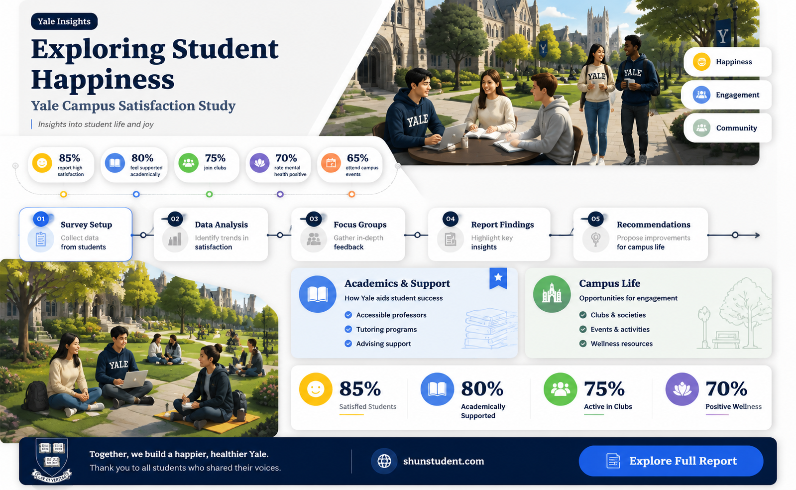Click the book icon in the 80% feel supported card
This screenshot has height=490, width=796.
[115, 163]
